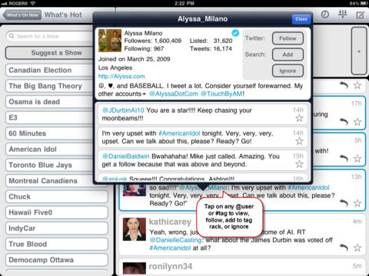Add Alyssa_Milano to search tag rack
The image size is (369, 276).
click(288, 54)
